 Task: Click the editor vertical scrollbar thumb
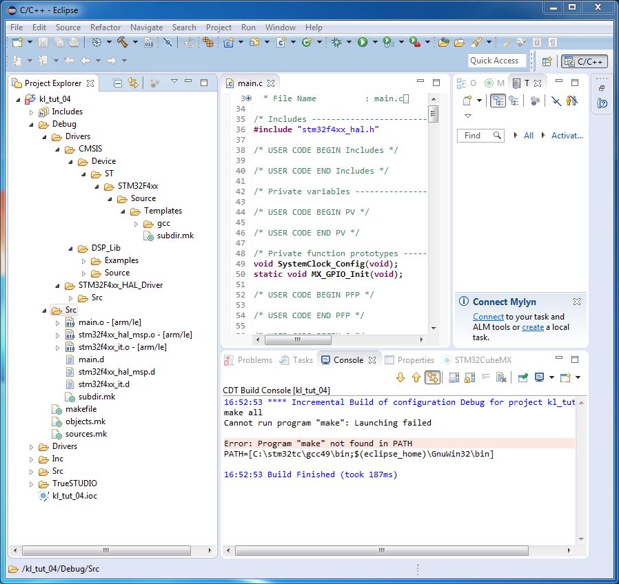[434, 114]
